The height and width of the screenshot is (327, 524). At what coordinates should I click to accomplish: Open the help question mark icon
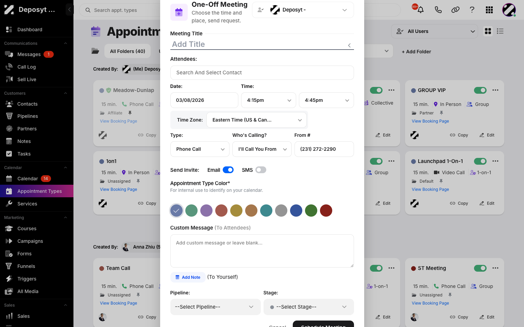pos(472,10)
